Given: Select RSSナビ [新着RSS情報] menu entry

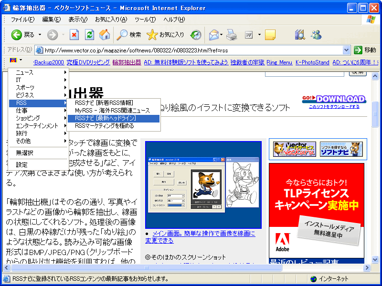Looking at the screenshot, I should point(114,103).
